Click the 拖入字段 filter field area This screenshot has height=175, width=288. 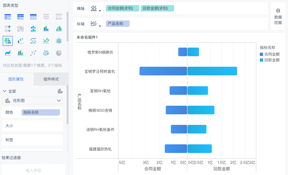(x=33, y=170)
